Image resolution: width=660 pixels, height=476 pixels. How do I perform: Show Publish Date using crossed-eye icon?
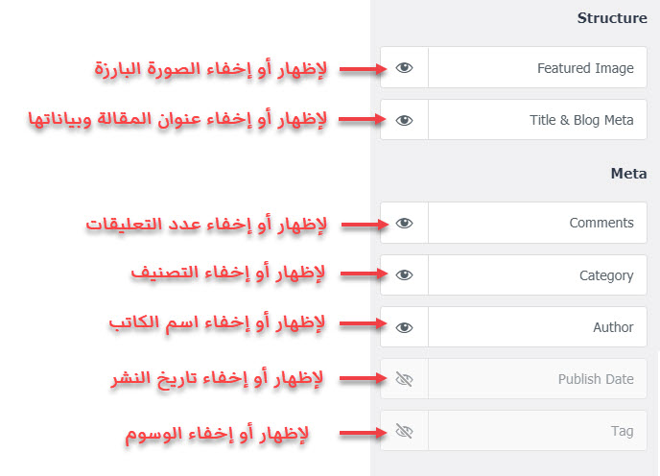point(404,379)
